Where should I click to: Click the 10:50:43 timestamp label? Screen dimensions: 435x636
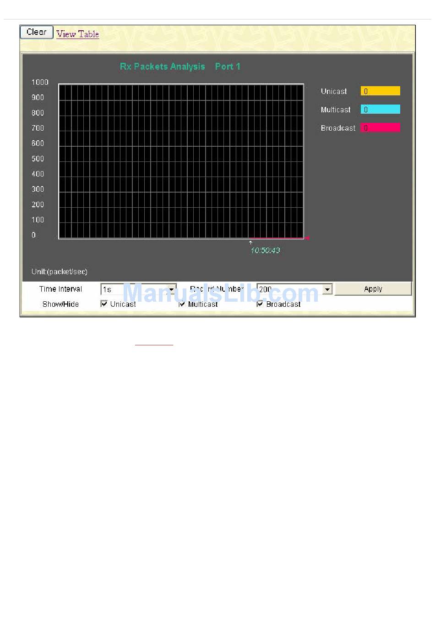(265, 250)
